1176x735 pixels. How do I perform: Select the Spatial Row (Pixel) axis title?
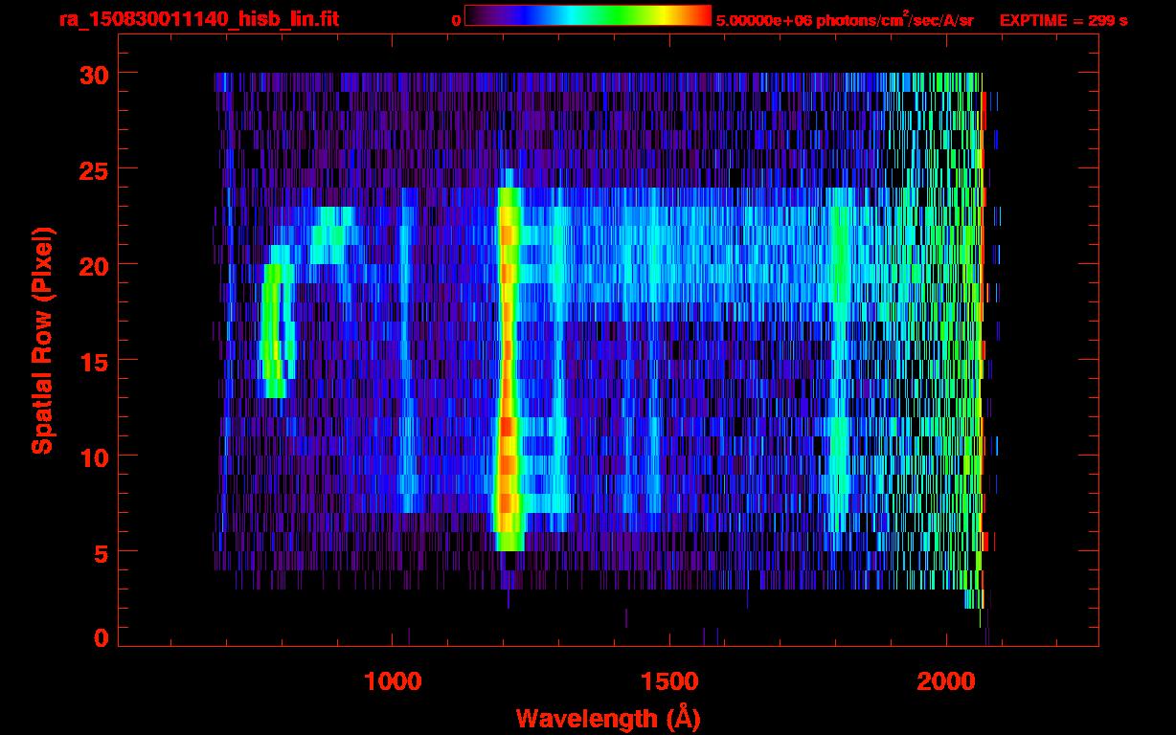tap(42, 340)
